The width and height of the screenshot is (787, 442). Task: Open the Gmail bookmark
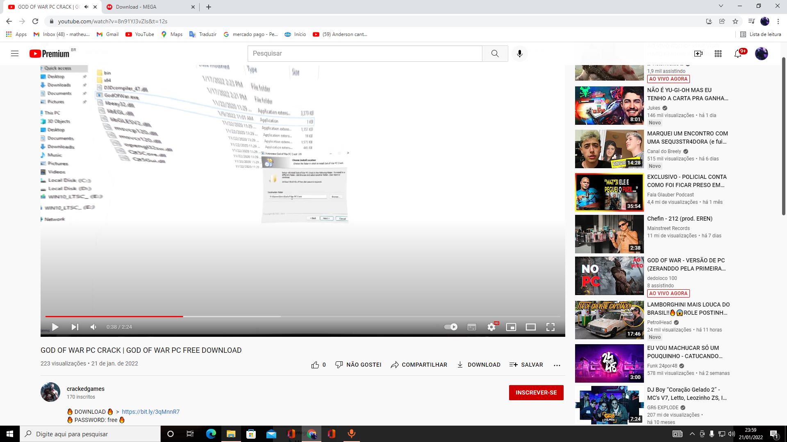pyautogui.click(x=108, y=34)
